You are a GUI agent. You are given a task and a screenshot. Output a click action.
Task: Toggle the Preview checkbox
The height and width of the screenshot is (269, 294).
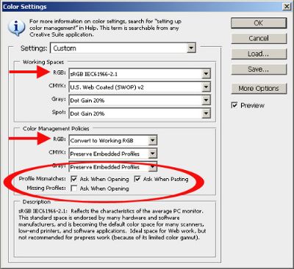234,106
